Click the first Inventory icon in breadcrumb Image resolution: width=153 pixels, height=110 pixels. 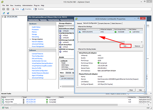pos(23,9)
